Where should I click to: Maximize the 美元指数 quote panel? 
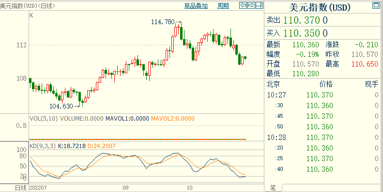click(376, 5)
